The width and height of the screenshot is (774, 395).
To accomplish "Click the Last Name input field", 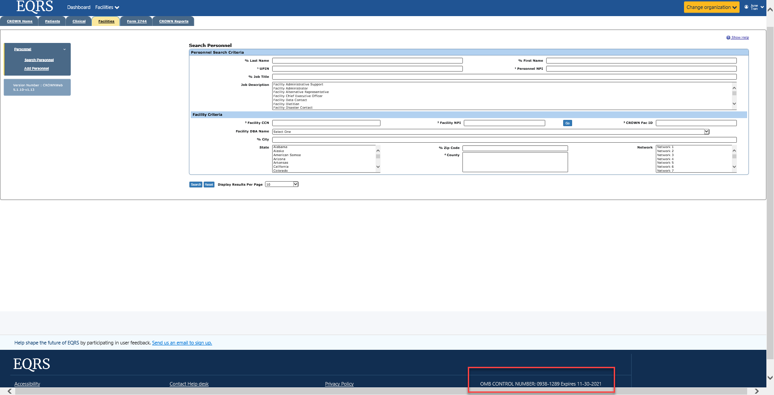I will [x=367, y=61].
